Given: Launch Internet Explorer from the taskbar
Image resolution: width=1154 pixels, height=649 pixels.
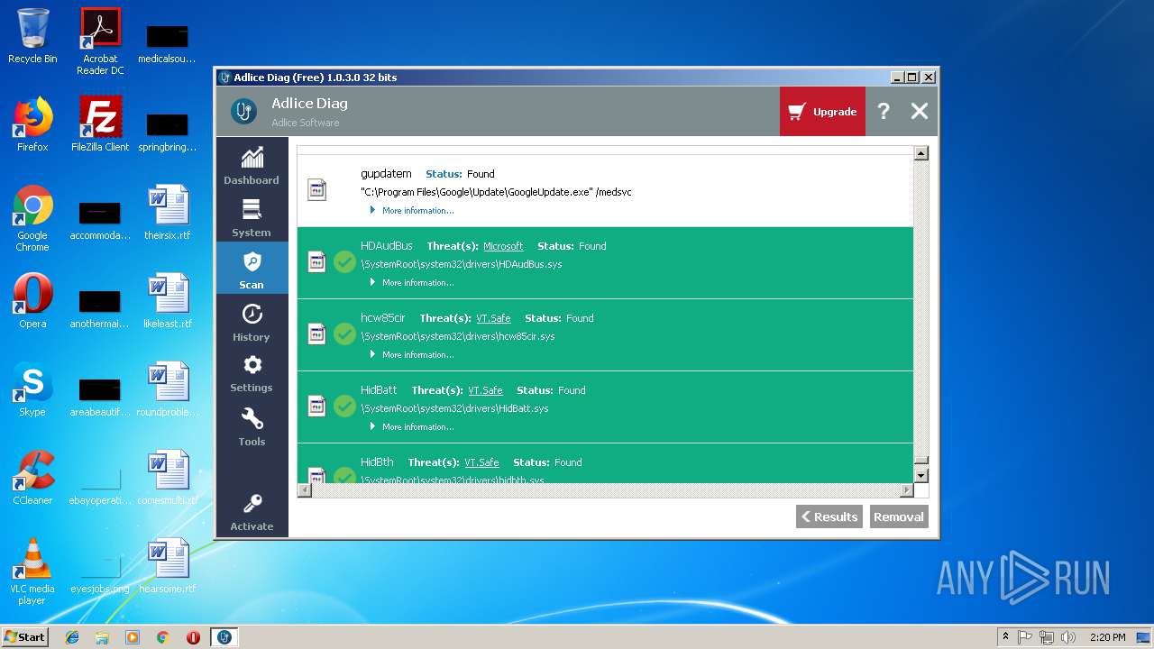Looking at the screenshot, I should coord(72,637).
